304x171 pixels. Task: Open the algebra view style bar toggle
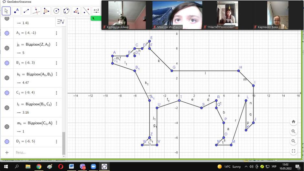(60, 22)
